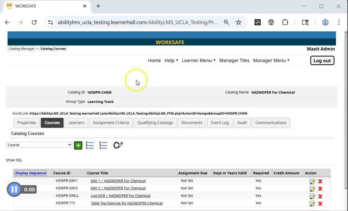This screenshot has width=348, height=211.
Task: Edit the HZWPR-DAY1 course row
Action: point(312,181)
